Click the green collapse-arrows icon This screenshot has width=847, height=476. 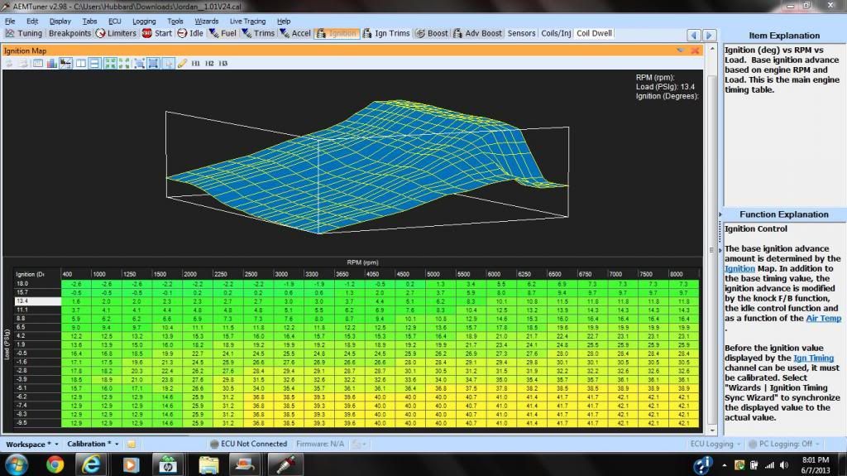pos(124,63)
